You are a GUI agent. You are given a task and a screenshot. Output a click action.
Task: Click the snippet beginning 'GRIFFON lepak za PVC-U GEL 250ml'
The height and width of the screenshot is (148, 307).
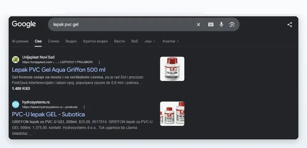[x=82, y=128]
